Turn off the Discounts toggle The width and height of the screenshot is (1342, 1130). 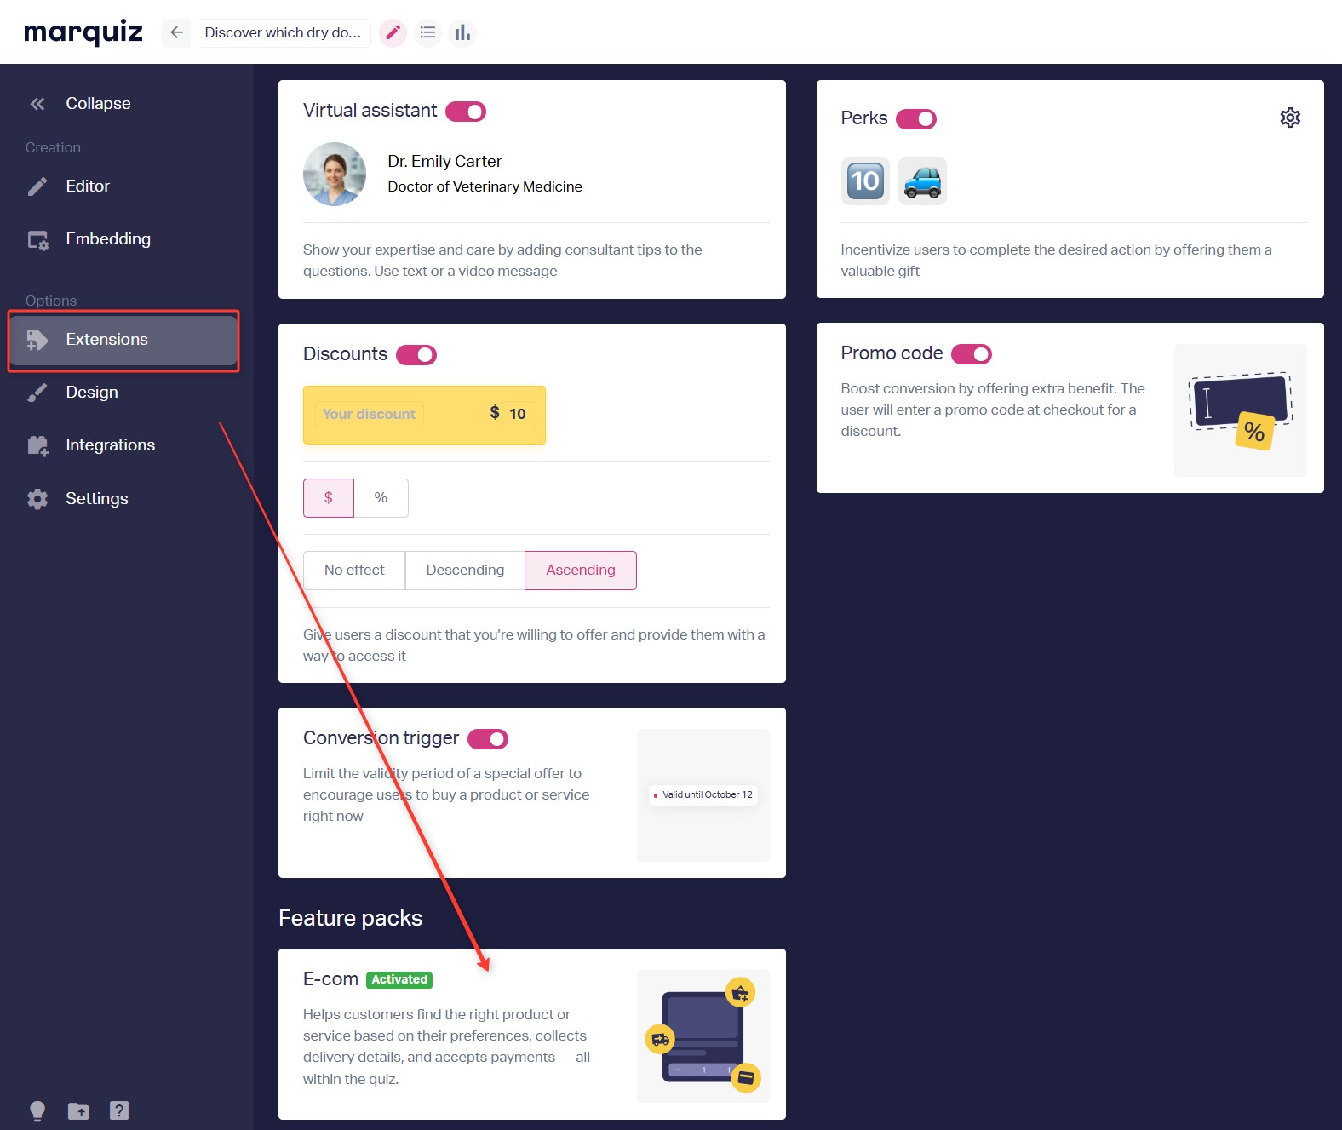(416, 355)
